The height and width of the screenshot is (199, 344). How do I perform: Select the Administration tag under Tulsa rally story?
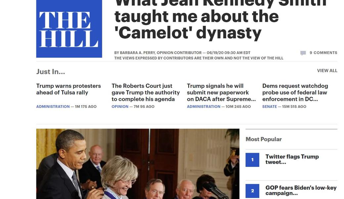(x=53, y=107)
